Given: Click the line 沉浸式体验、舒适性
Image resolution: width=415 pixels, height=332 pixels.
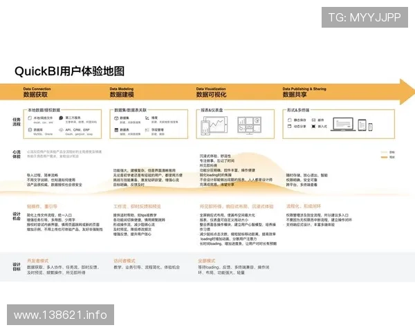Looking at the screenshot, I should pyautogui.click(x=215, y=156).
